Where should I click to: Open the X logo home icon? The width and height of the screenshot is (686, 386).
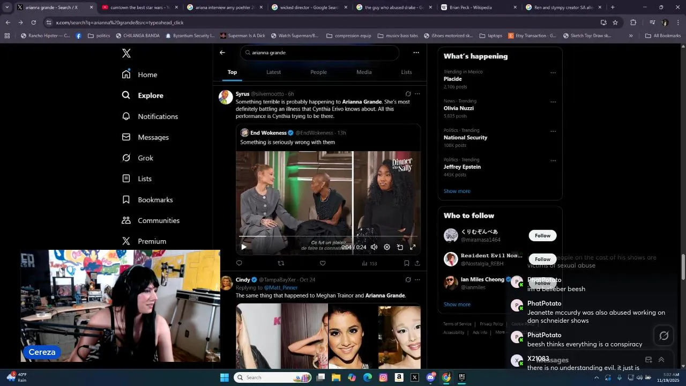click(126, 53)
